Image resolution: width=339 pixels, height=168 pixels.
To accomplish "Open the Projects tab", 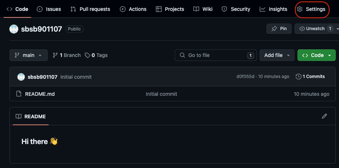I will pyautogui.click(x=170, y=9).
